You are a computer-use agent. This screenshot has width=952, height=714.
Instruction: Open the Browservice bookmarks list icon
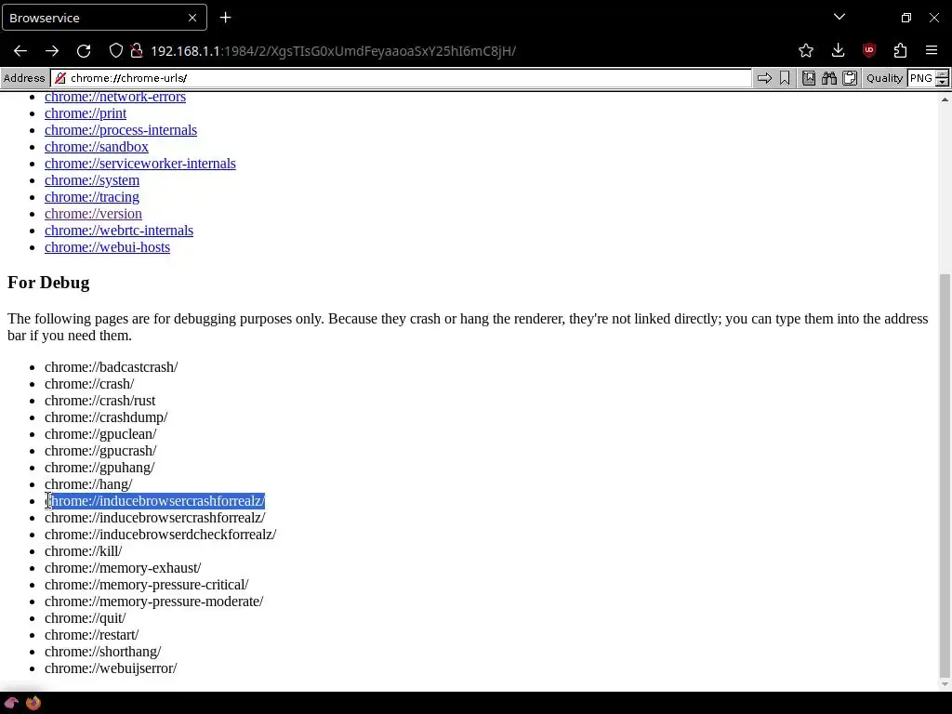click(x=809, y=78)
